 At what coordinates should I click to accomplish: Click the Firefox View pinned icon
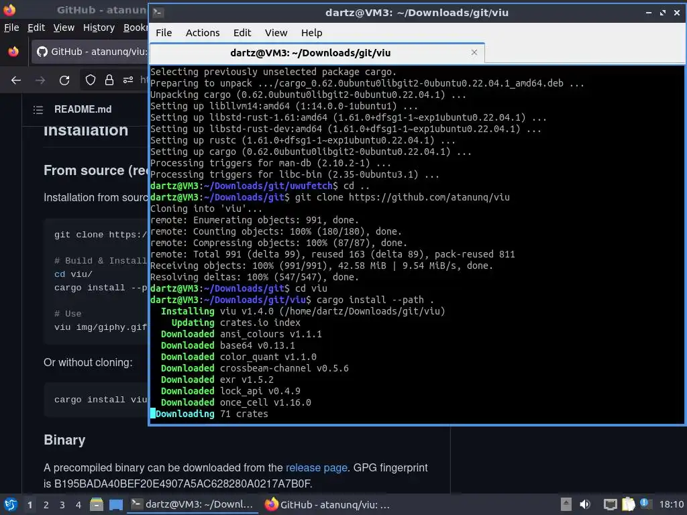tap(13, 52)
